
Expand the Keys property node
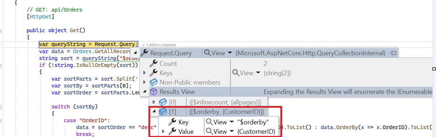tap(144, 73)
